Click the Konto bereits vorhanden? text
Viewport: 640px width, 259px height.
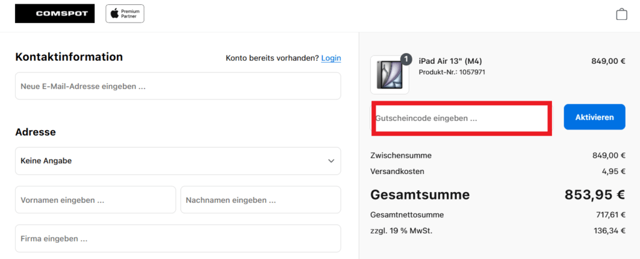[272, 58]
